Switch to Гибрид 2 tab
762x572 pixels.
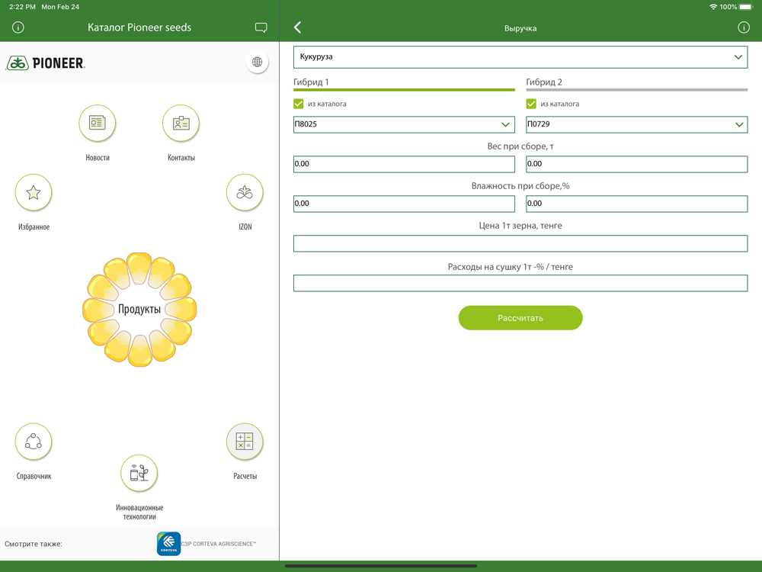coord(636,83)
